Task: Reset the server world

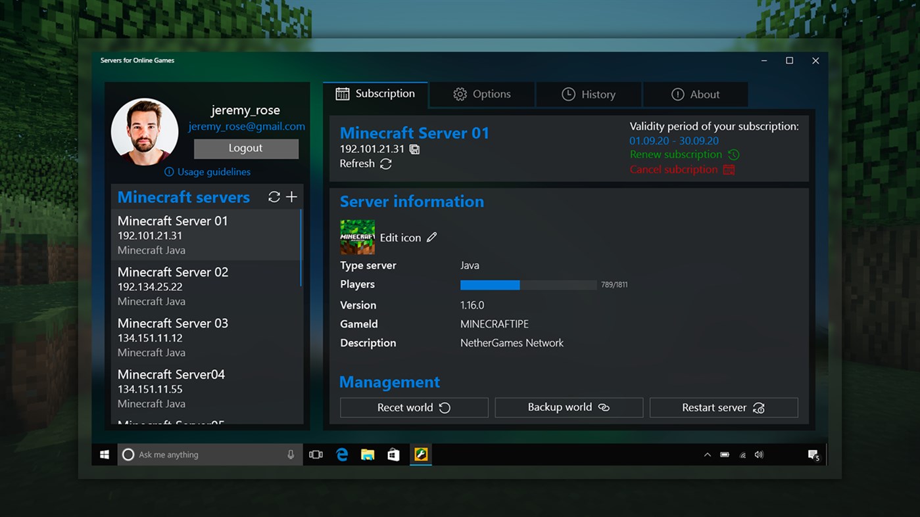Action: pyautogui.click(x=414, y=407)
